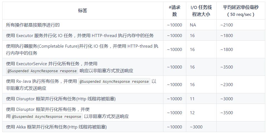Select the Completable Future label cell
267x134 pixels.
click(x=82, y=49)
